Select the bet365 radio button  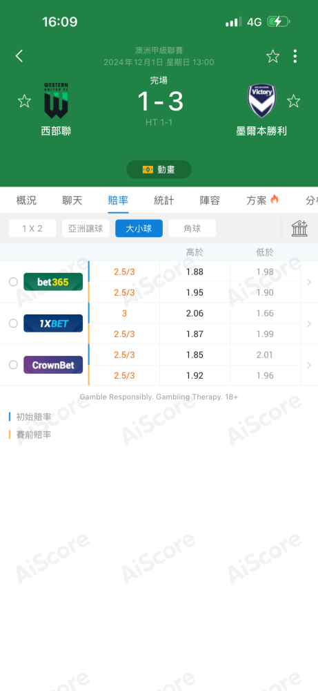click(x=13, y=282)
